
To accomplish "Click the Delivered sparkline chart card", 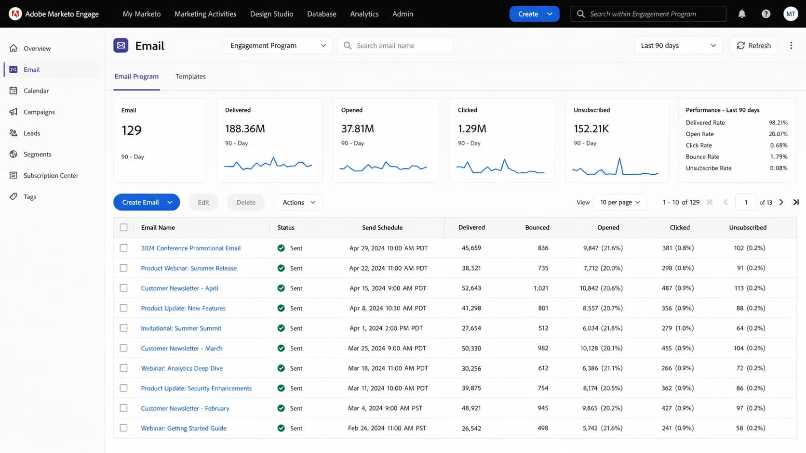I will coord(269,141).
